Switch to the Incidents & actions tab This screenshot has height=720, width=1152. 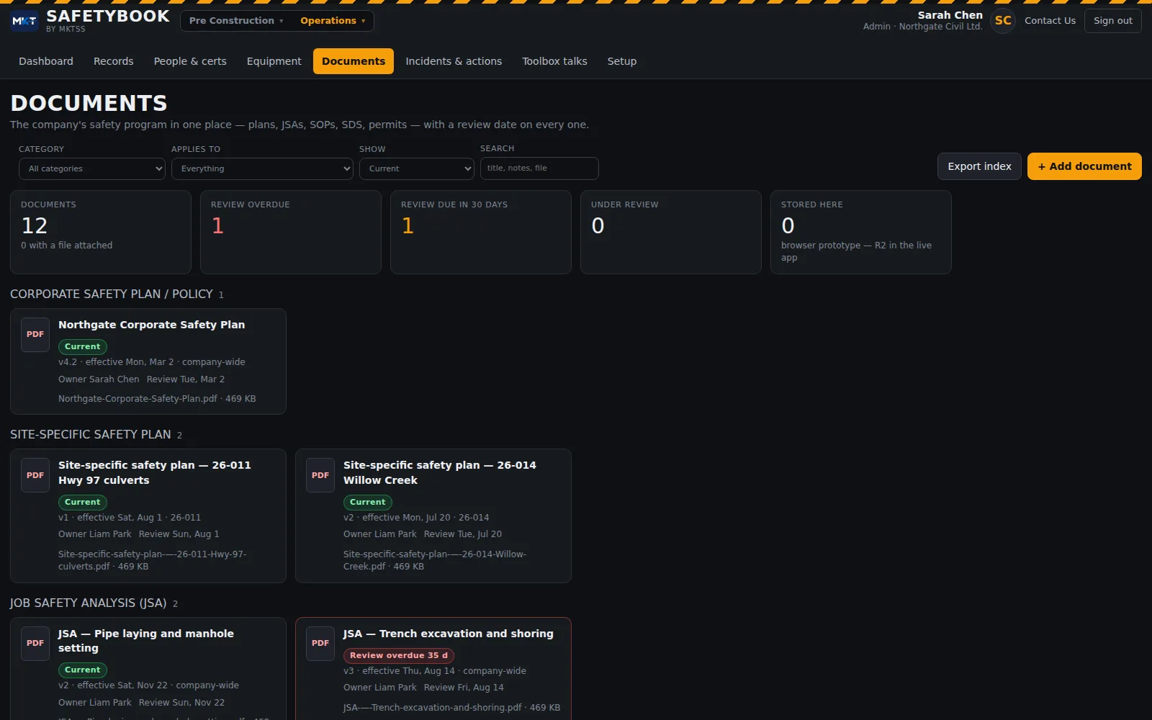(454, 61)
